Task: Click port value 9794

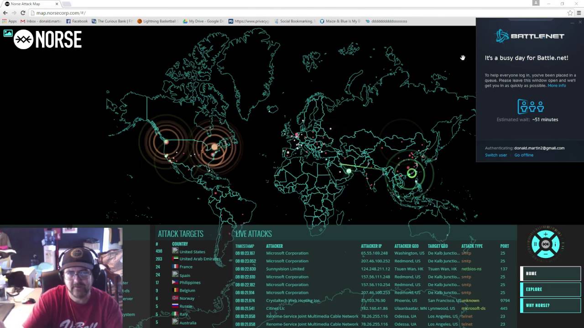Action: 505,301
